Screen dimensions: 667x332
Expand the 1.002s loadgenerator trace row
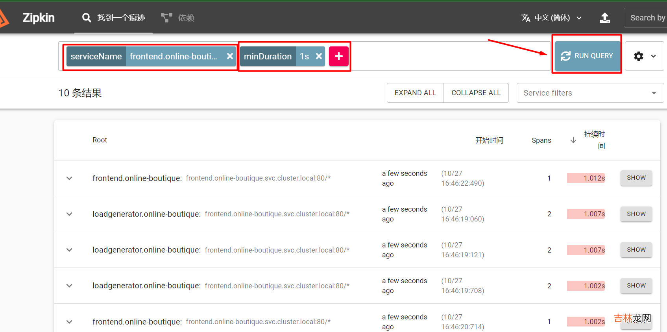pos(69,286)
